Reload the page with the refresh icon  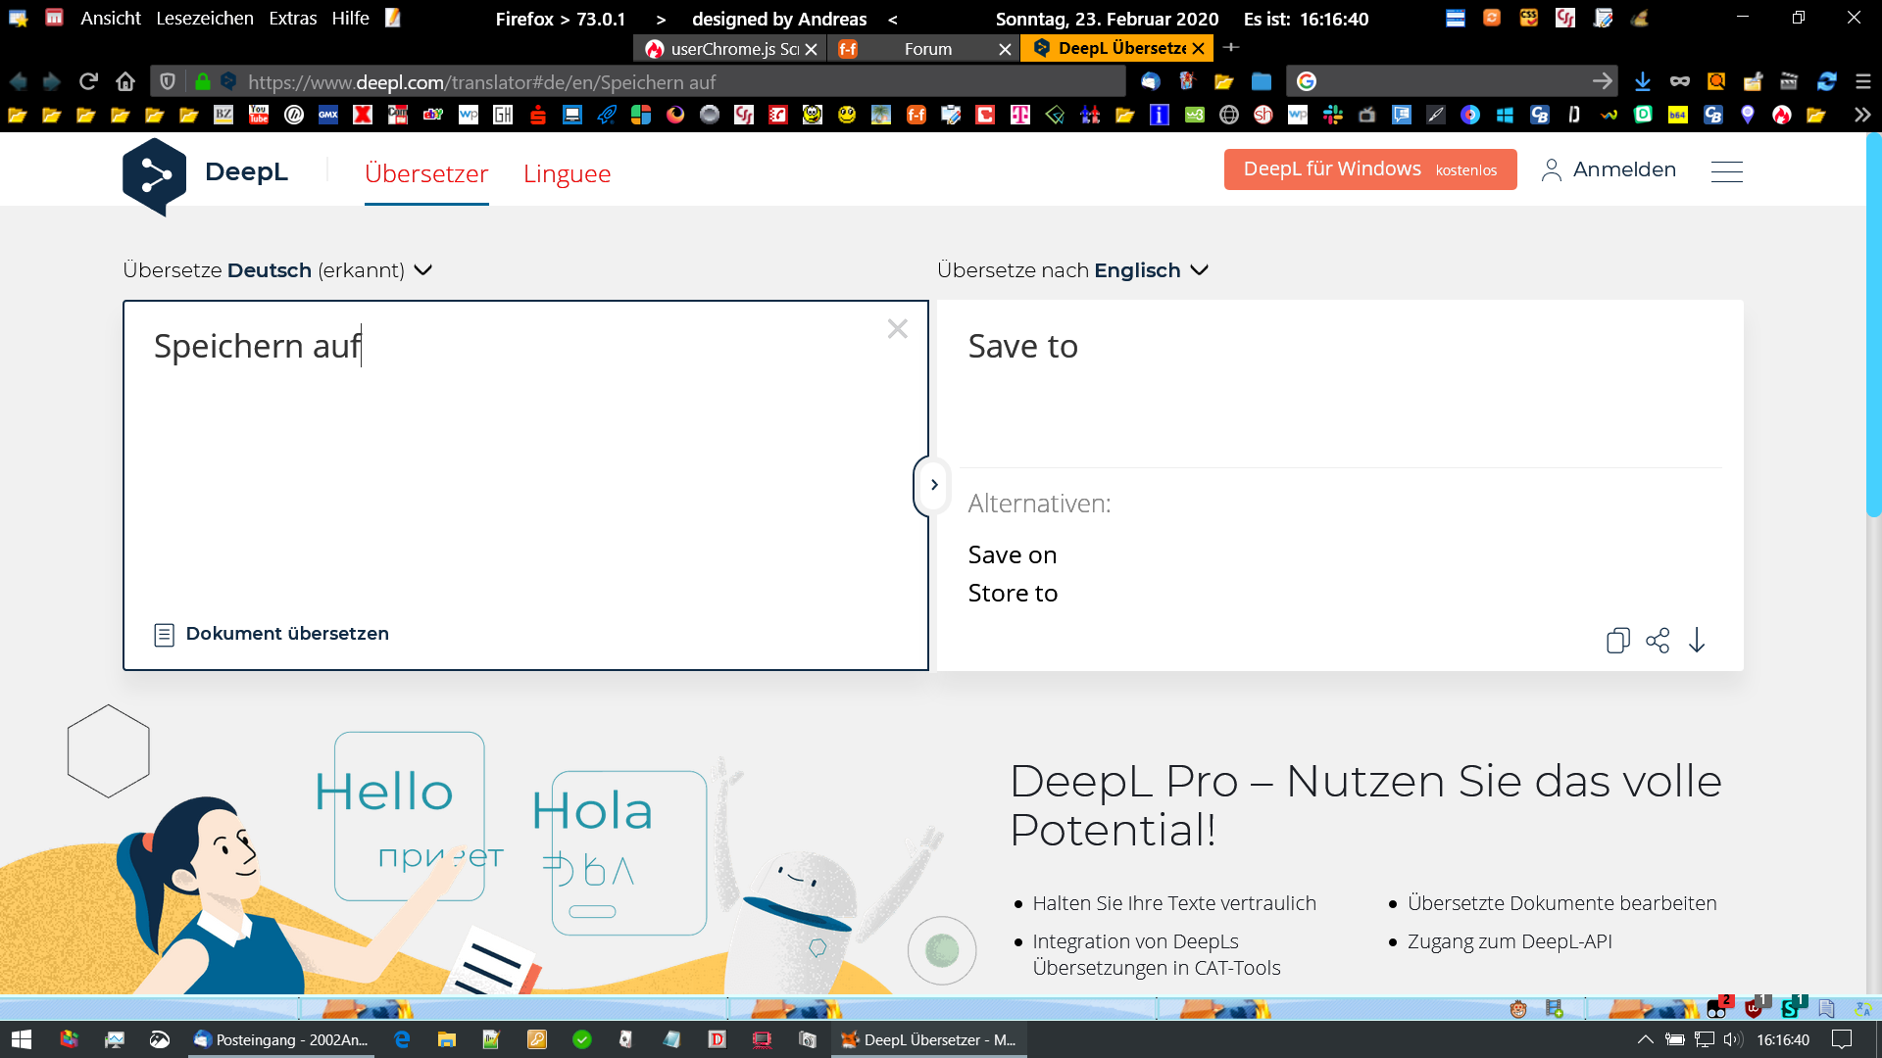[88, 81]
